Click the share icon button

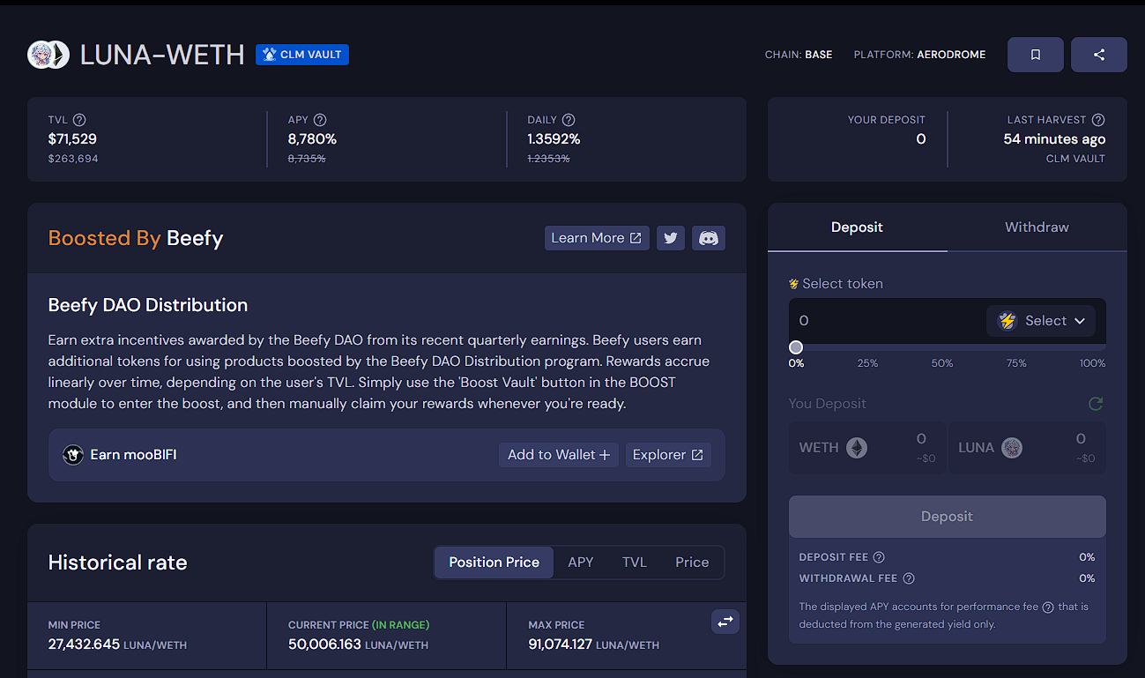(x=1098, y=55)
